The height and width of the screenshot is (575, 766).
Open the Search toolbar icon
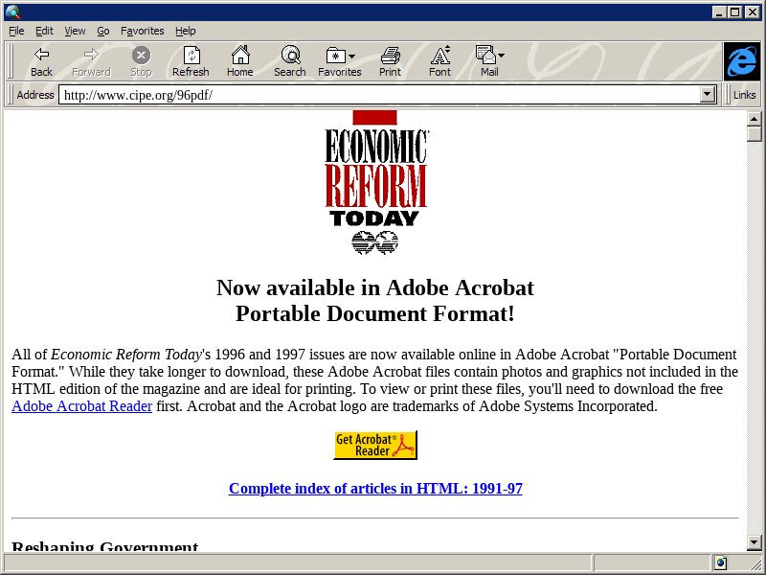(x=289, y=61)
